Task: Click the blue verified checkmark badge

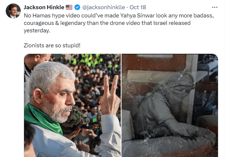Action: pos(77,7)
